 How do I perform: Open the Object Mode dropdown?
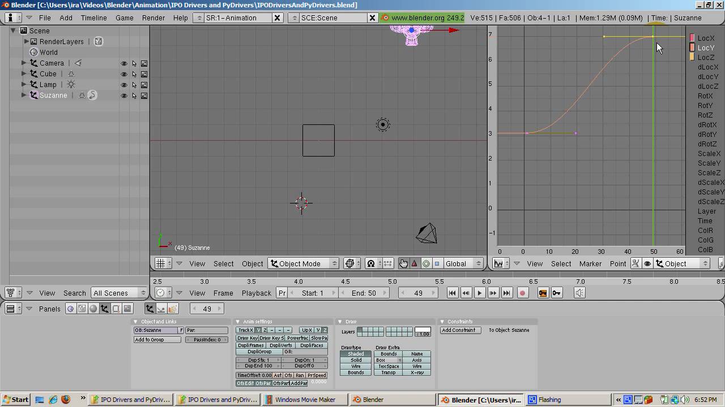304,263
